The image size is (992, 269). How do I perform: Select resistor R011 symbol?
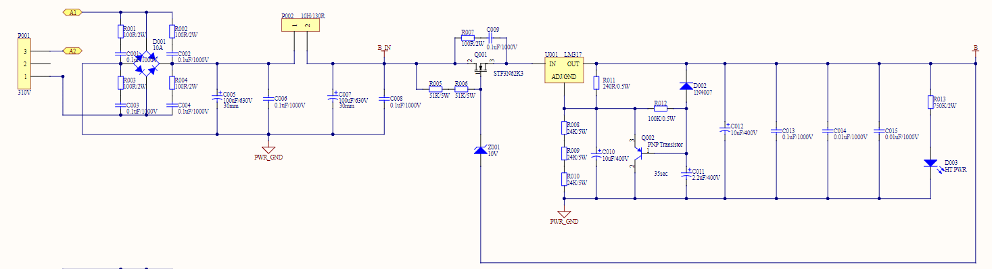[596, 82]
